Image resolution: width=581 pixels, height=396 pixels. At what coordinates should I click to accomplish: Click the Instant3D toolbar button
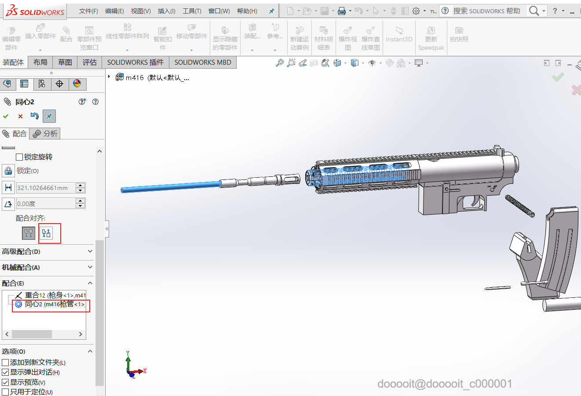point(399,35)
